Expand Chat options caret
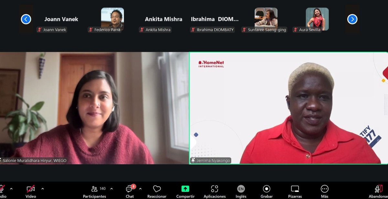Image resolution: width=388 pixels, height=199 pixels. point(140,189)
